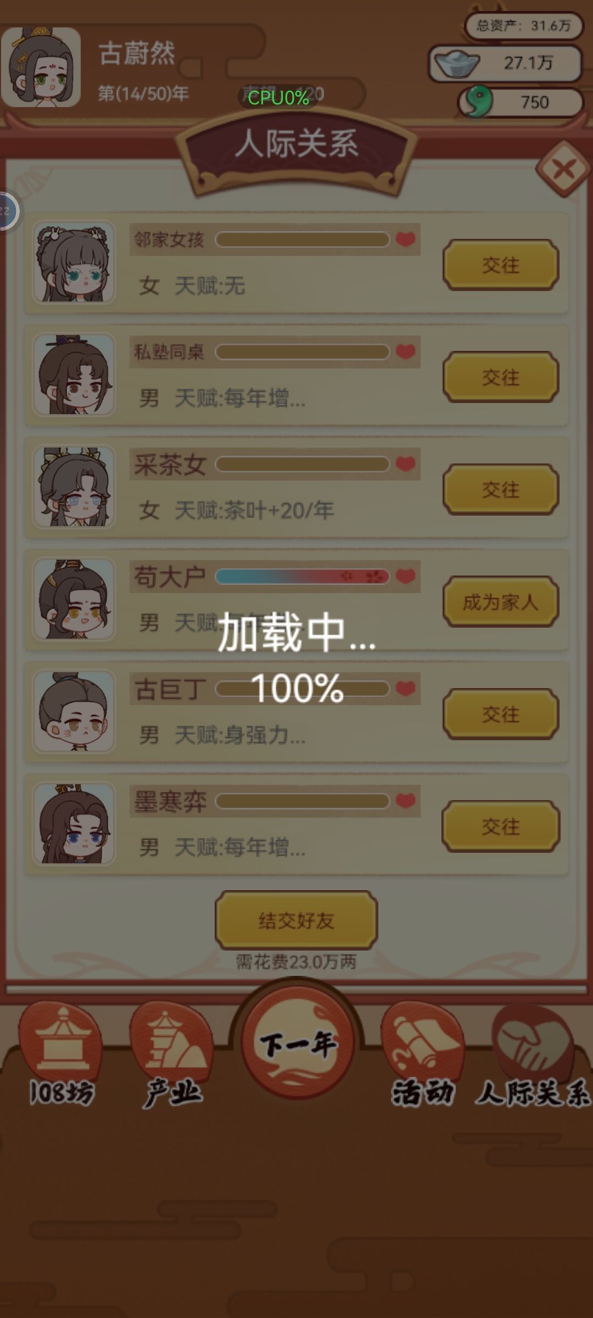
Task: Close the 人际关系 panel
Action: pyautogui.click(x=564, y=169)
